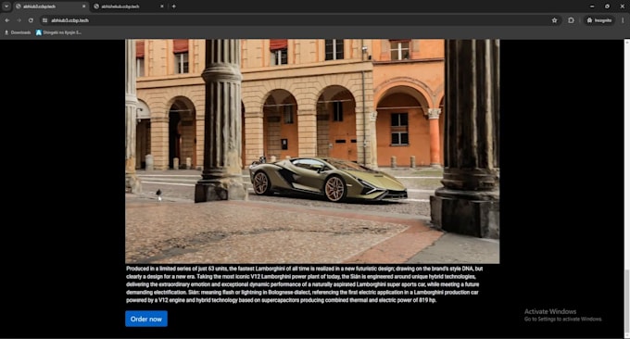Close the first browser tab

coord(84,6)
